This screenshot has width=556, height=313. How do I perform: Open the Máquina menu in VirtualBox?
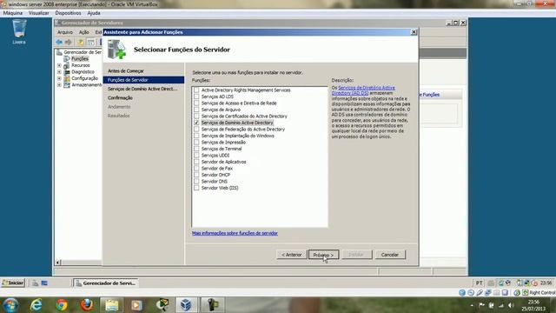coord(13,13)
